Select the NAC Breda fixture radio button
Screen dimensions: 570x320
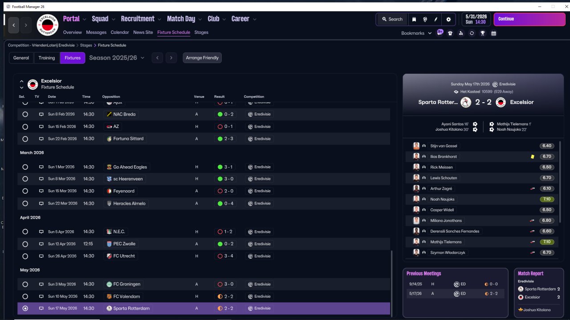point(25,114)
